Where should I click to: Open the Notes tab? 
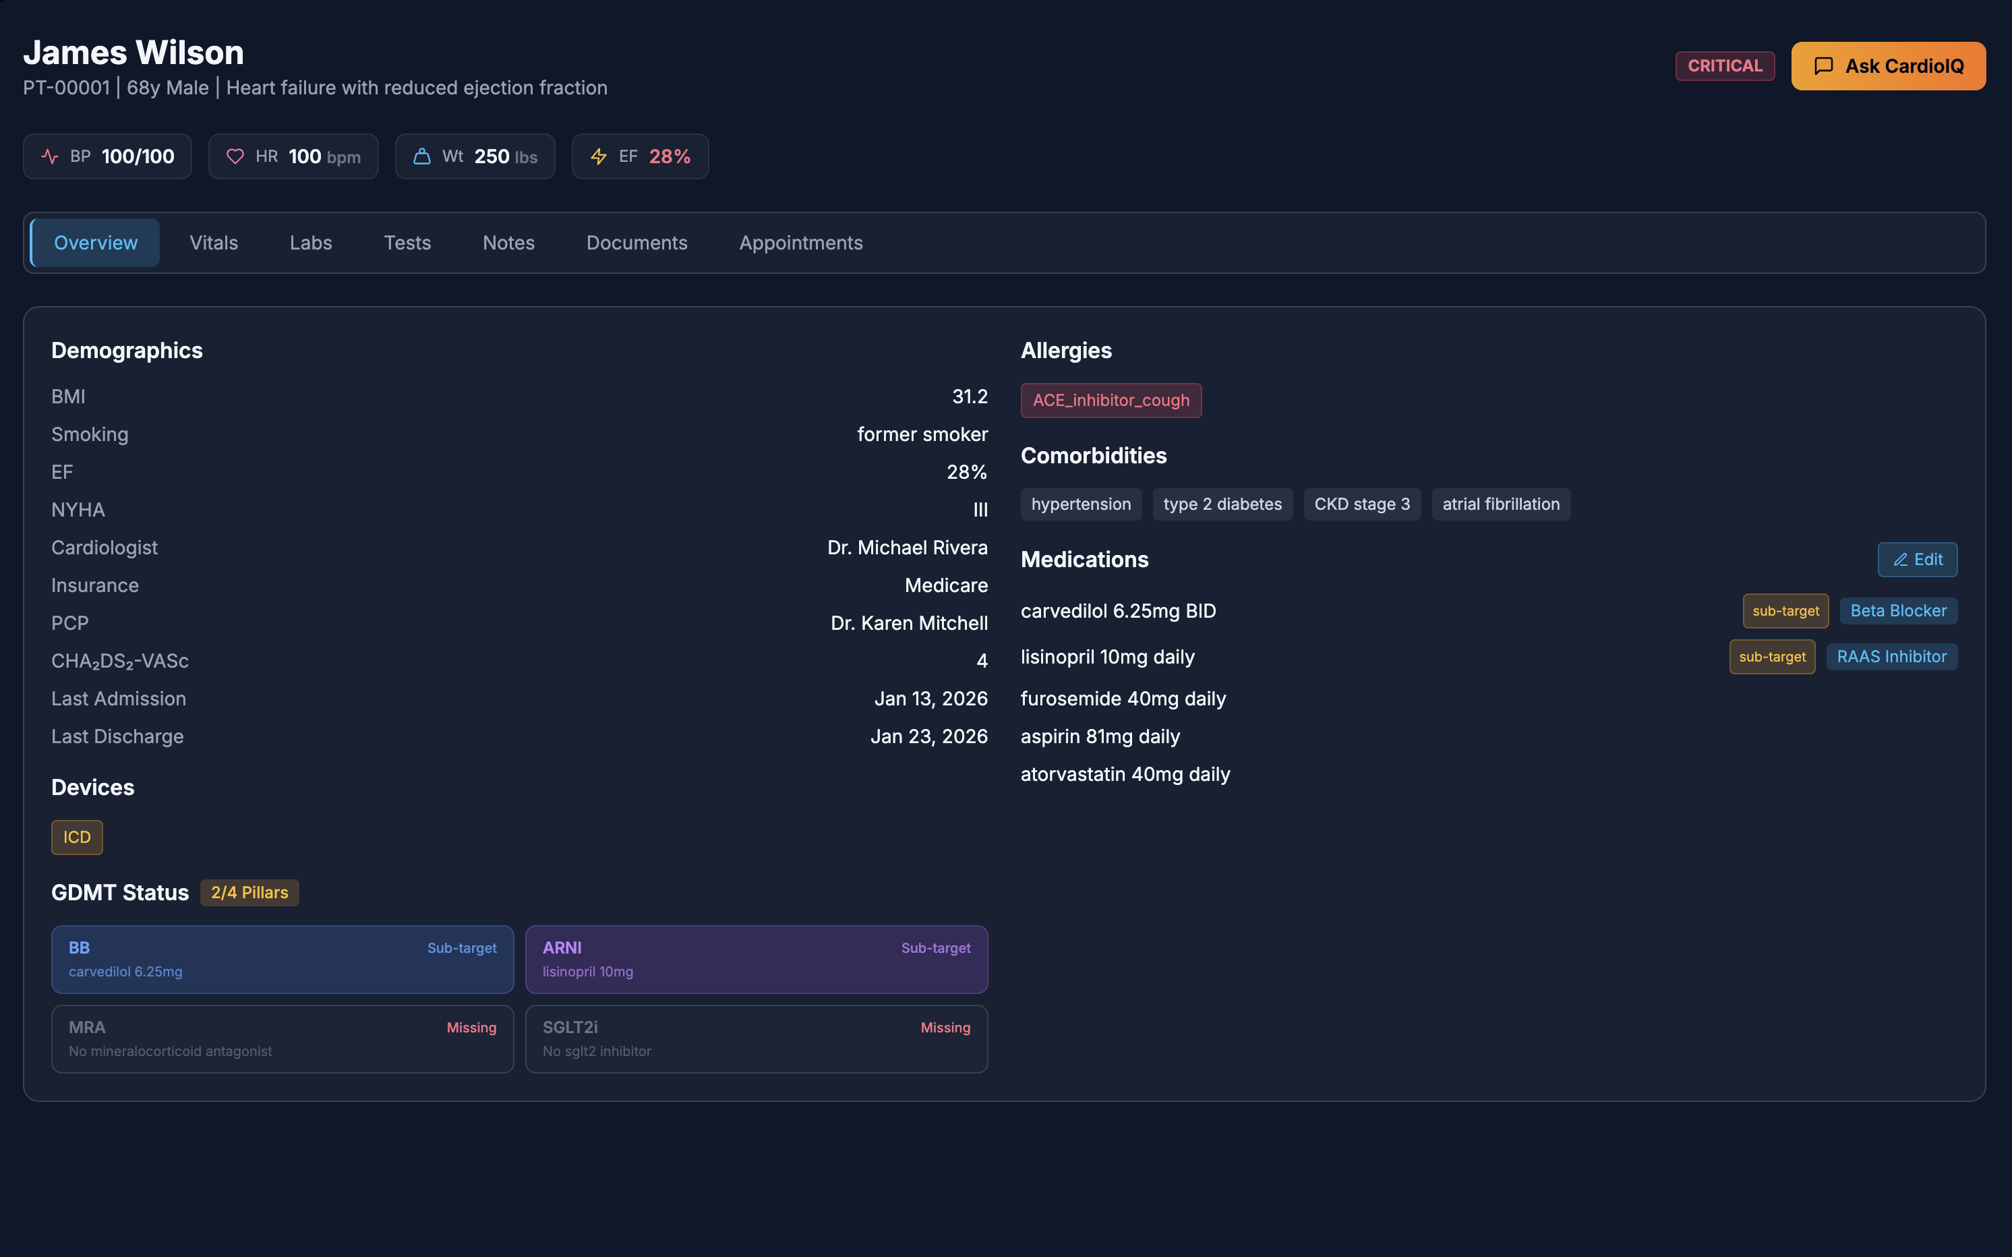(508, 243)
